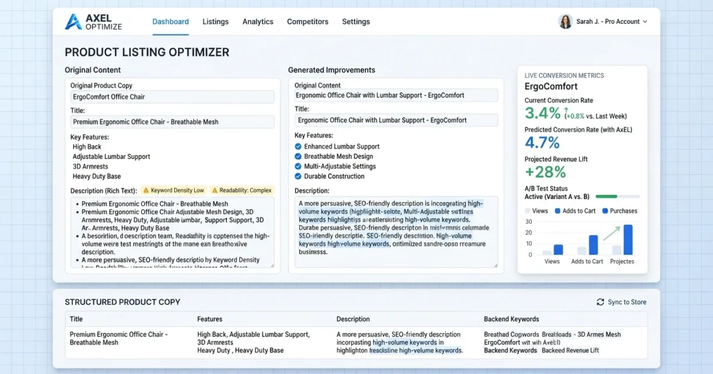Click the 4.7% predicted conversion rate

[542, 142]
